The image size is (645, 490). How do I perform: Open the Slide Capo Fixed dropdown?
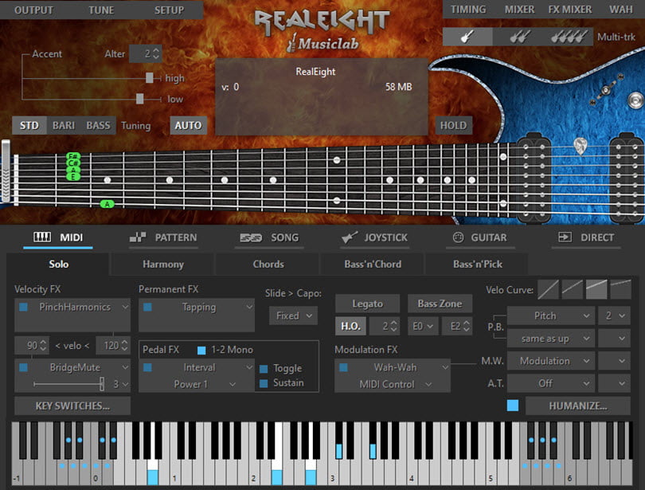tap(293, 316)
